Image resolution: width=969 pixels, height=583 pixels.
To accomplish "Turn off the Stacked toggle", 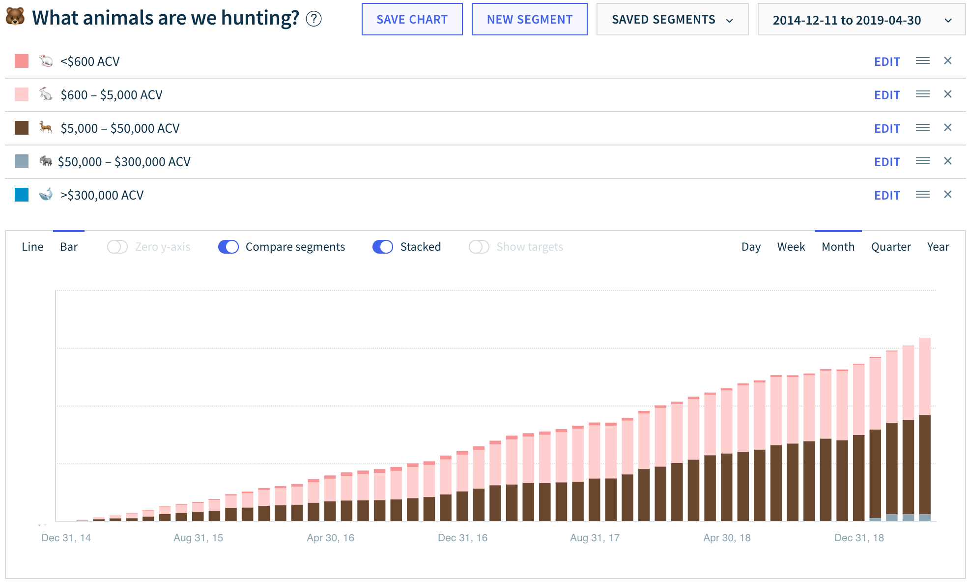I will click(x=383, y=246).
